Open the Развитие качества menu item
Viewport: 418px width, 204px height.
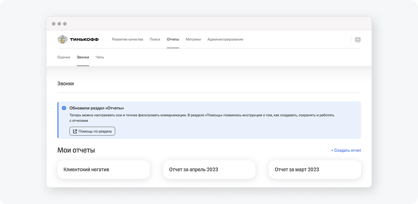[x=128, y=39]
